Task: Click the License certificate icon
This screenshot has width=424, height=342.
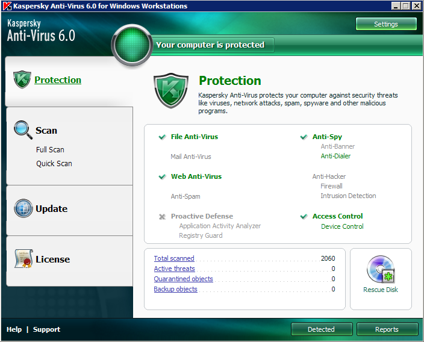Action: coord(24,259)
